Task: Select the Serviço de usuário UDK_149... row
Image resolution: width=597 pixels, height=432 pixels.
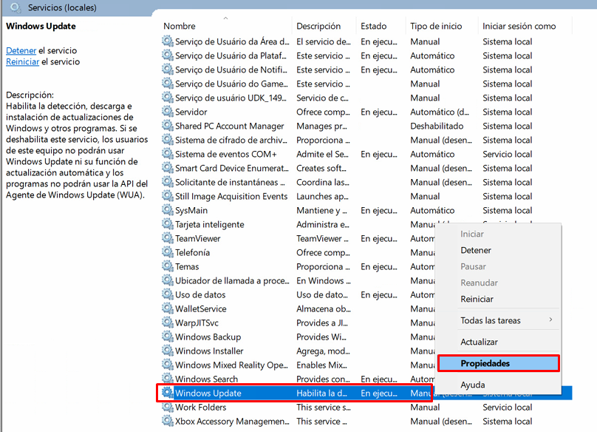Action: click(x=366, y=98)
